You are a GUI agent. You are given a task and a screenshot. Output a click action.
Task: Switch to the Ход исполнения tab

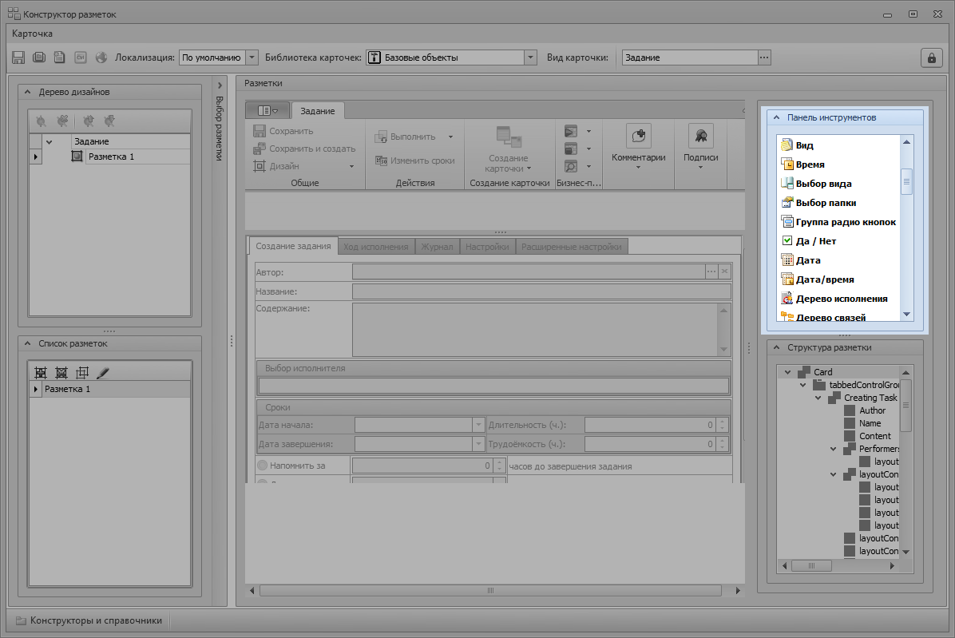click(375, 247)
